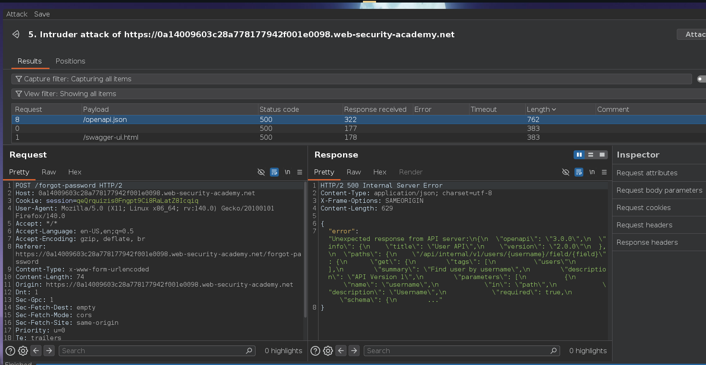Open the Request Raw tab
This screenshot has width=706, height=365.
pos(49,172)
